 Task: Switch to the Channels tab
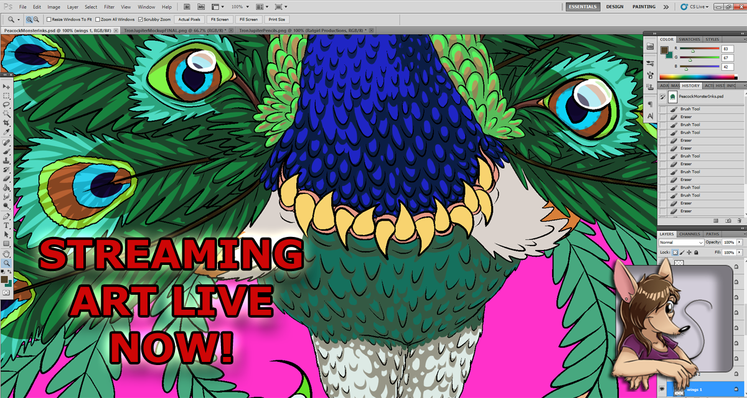[x=689, y=234]
